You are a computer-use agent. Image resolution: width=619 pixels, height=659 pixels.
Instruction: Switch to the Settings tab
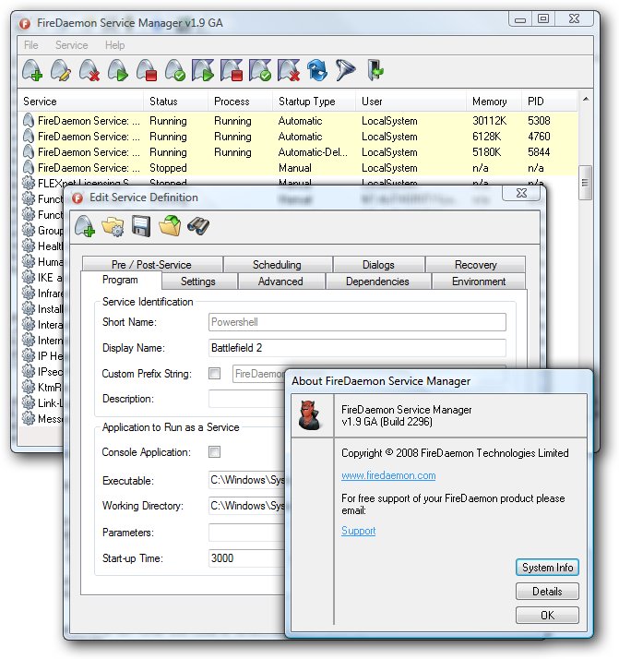tap(198, 282)
